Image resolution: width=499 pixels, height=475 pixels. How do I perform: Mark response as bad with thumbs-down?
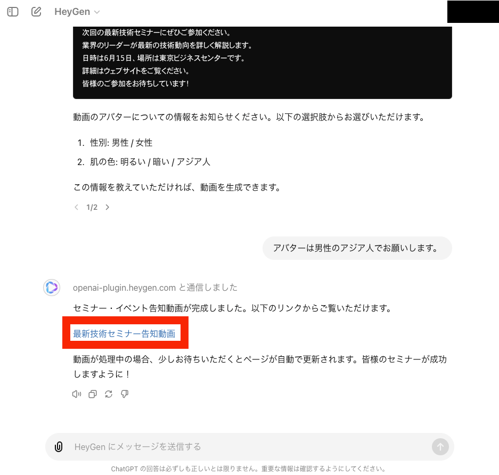[x=125, y=394]
